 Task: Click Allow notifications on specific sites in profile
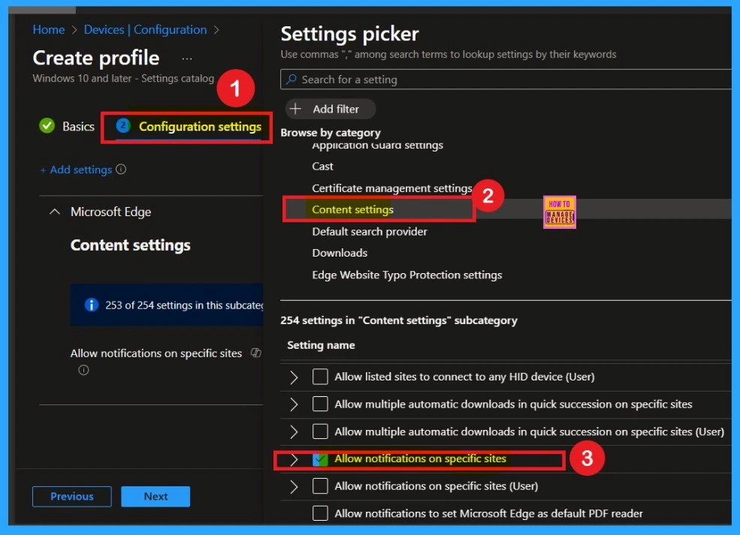[156, 353]
